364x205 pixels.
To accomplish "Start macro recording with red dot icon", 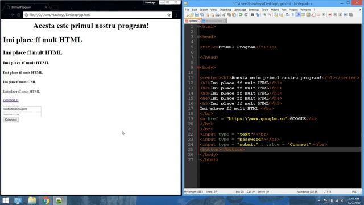I will tap(330, 15).
